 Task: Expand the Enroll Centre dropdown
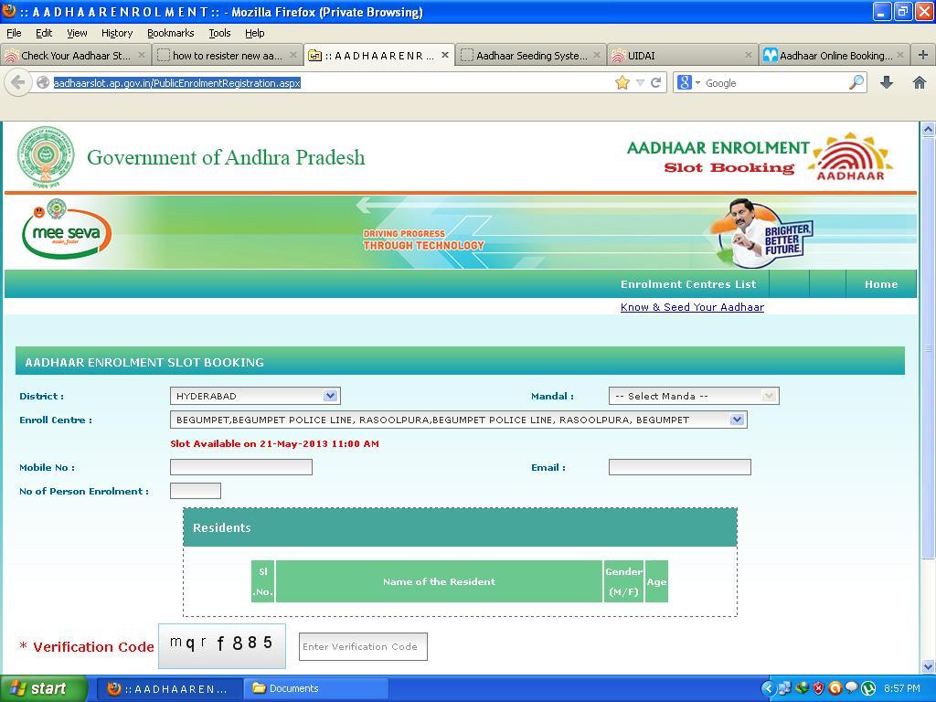pyautogui.click(x=738, y=420)
